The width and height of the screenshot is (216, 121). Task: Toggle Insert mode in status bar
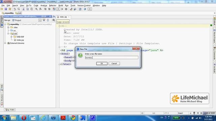tap(181, 113)
